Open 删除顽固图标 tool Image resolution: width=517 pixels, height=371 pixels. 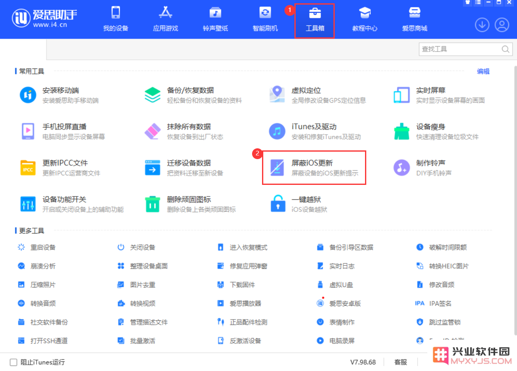pyautogui.click(x=190, y=204)
